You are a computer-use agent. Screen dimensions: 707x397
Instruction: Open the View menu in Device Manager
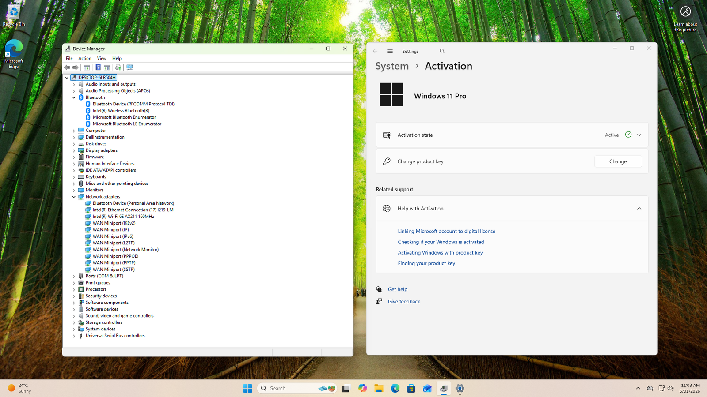pos(102,58)
